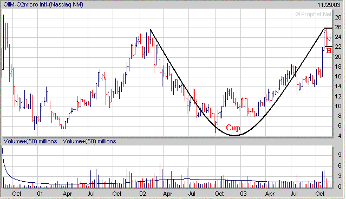
Task: Click the Apr label following 03
Action: (x=270, y=194)
